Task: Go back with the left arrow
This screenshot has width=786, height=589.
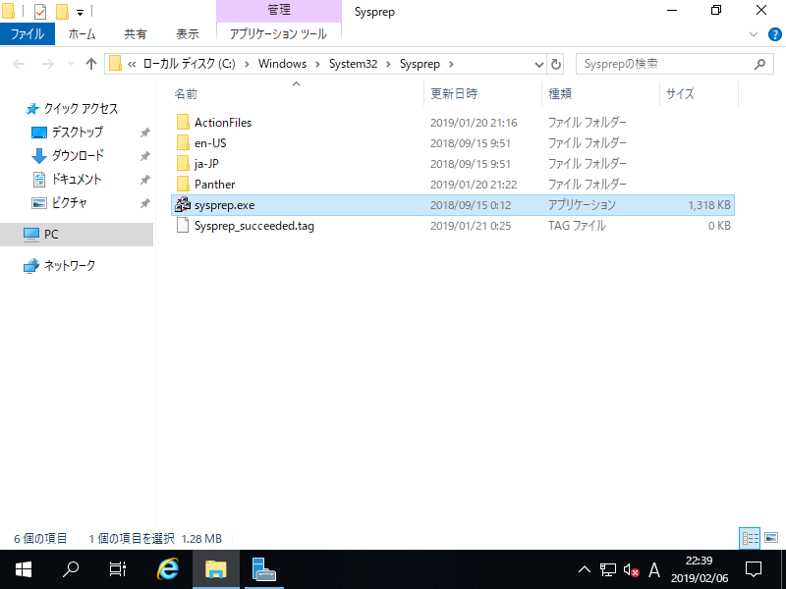Action: [19, 64]
